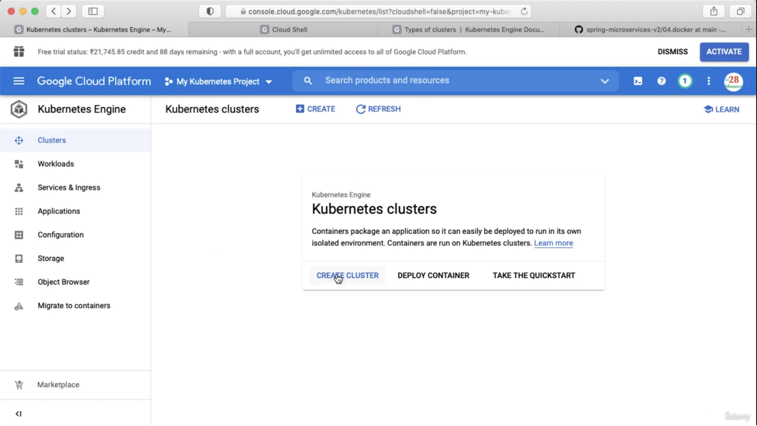Click the Workloads sidebar icon
The height and width of the screenshot is (426, 757).
pos(19,164)
